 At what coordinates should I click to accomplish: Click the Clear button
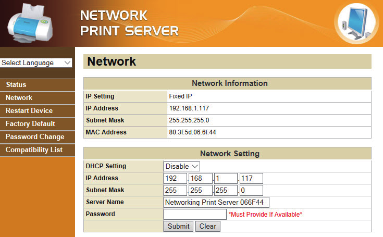tap(208, 227)
